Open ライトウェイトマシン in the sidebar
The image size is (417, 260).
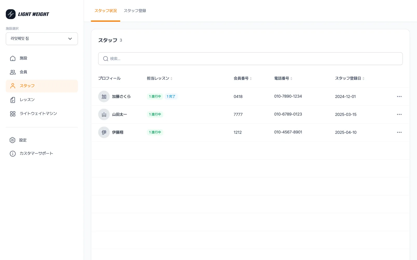click(42, 114)
